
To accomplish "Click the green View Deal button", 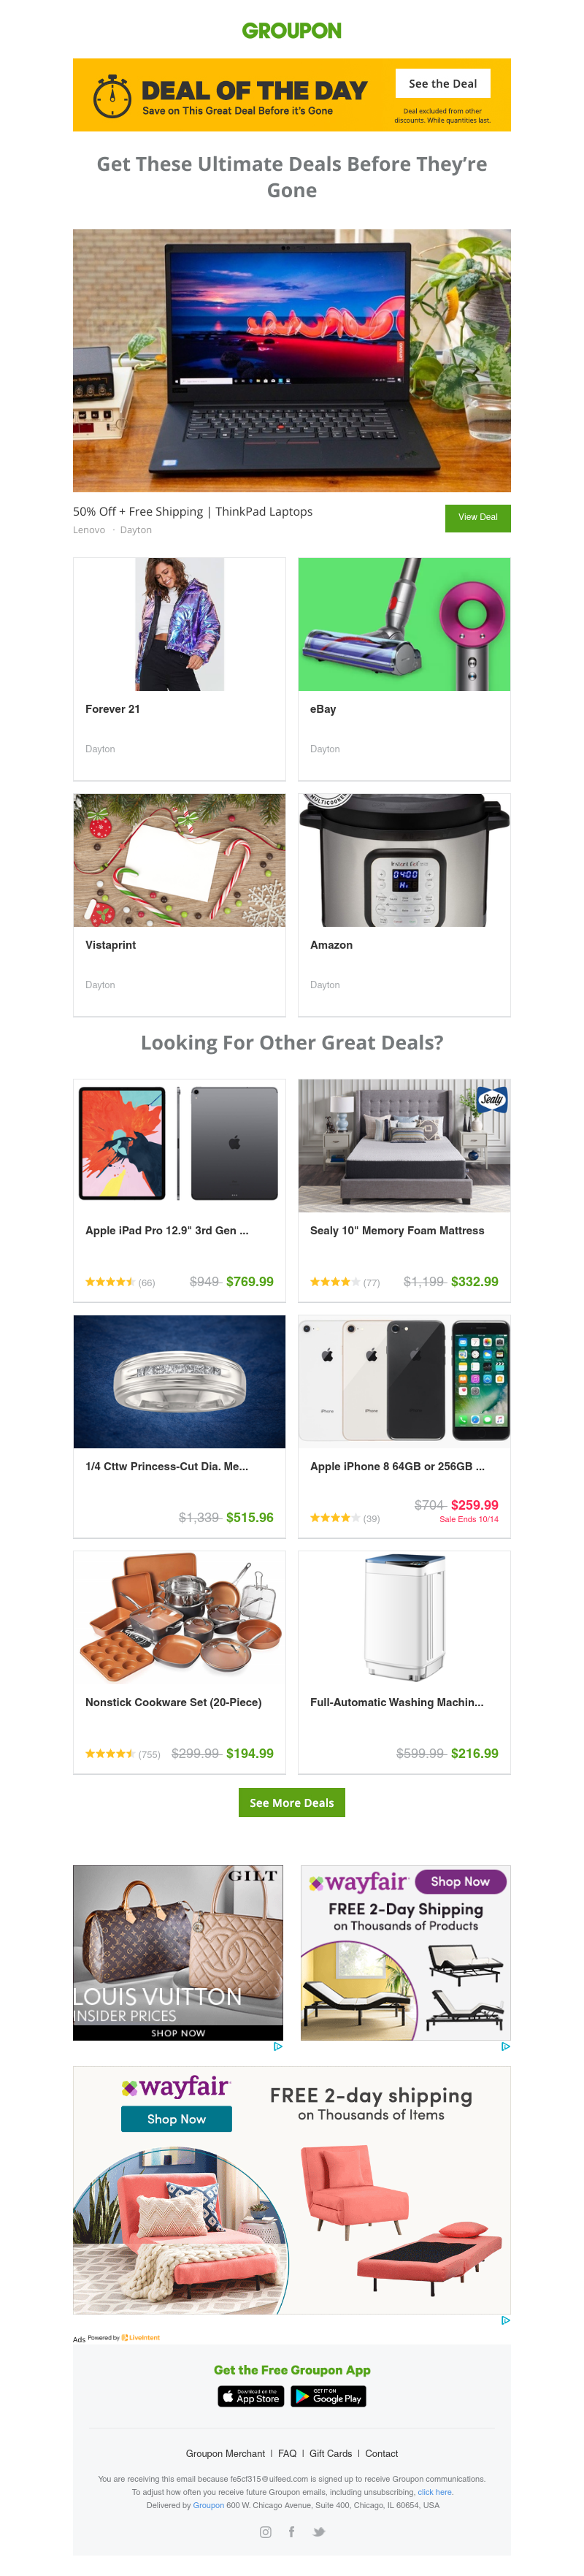I will tap(478, 517).
